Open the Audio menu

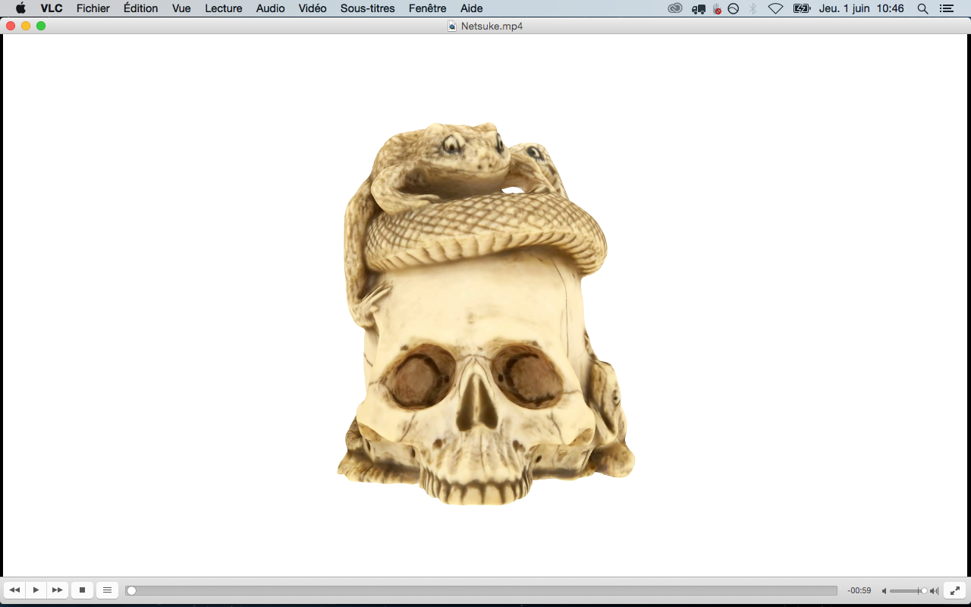tap(271, 8)
